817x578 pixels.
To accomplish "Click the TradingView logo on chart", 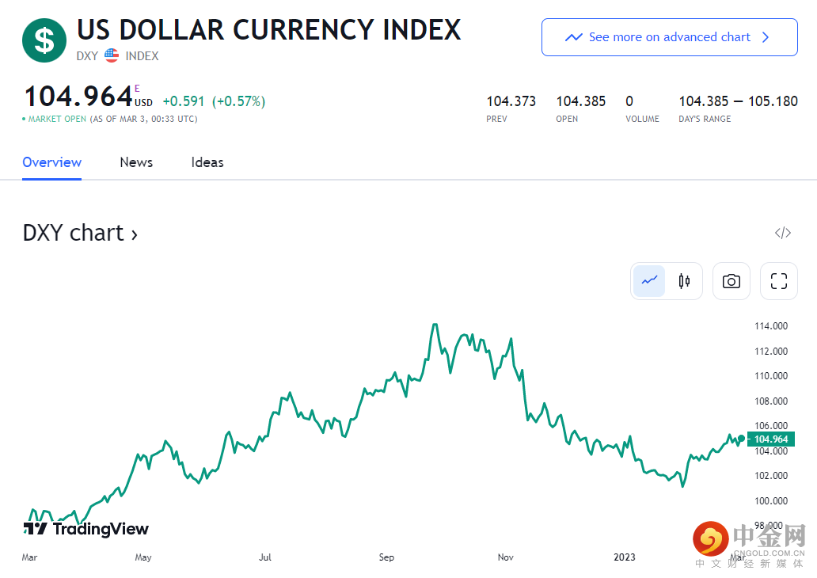I will [x=86, y=528].
